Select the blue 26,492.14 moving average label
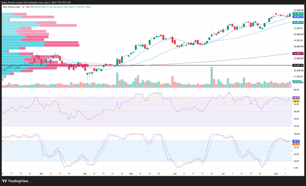Screen dimensions: 306x186 [298, 17]
